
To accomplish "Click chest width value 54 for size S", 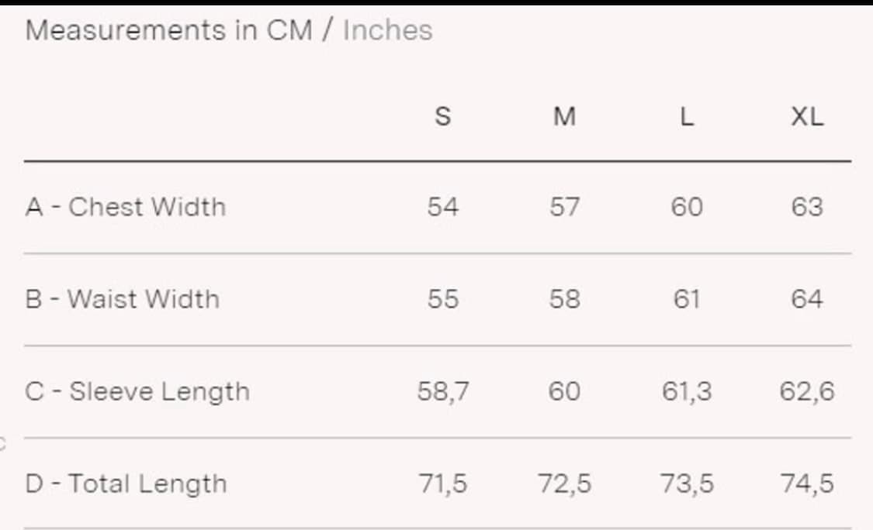I will coord(442,207).
